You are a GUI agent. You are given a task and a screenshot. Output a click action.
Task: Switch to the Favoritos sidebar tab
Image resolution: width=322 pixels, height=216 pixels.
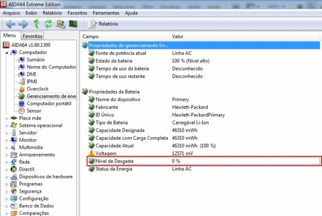[x=33, y=36]
